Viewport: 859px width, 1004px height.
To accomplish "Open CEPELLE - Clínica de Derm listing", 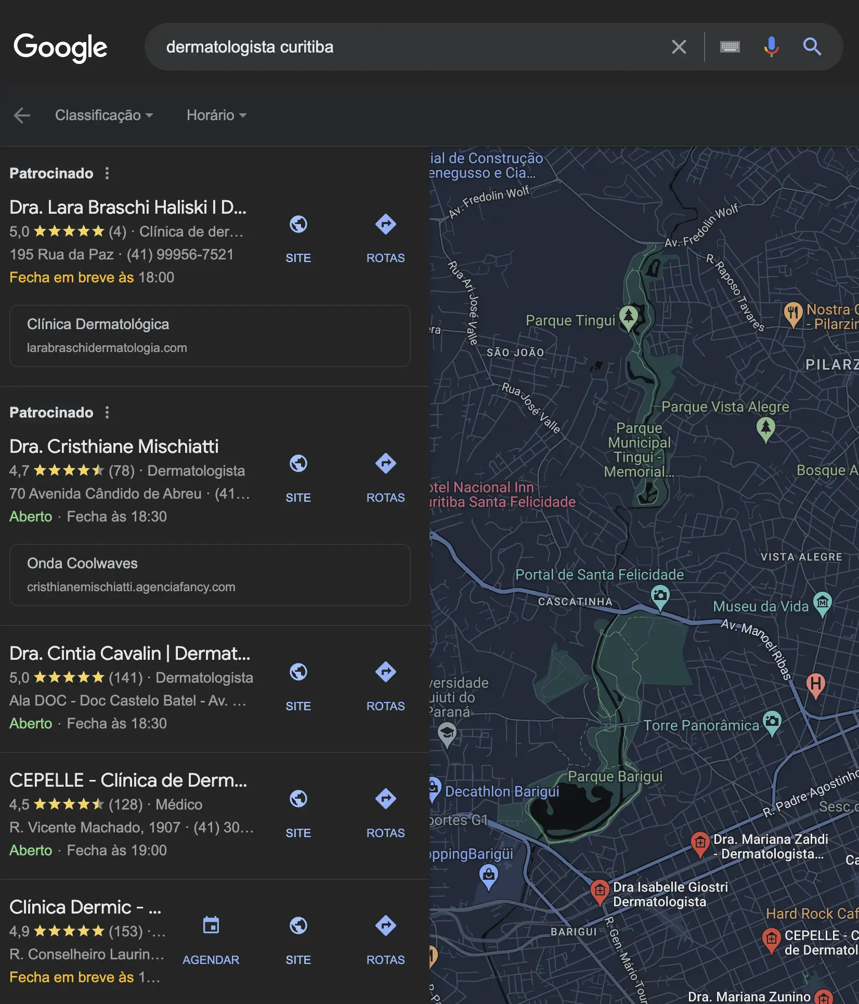I will pos(128,780).
